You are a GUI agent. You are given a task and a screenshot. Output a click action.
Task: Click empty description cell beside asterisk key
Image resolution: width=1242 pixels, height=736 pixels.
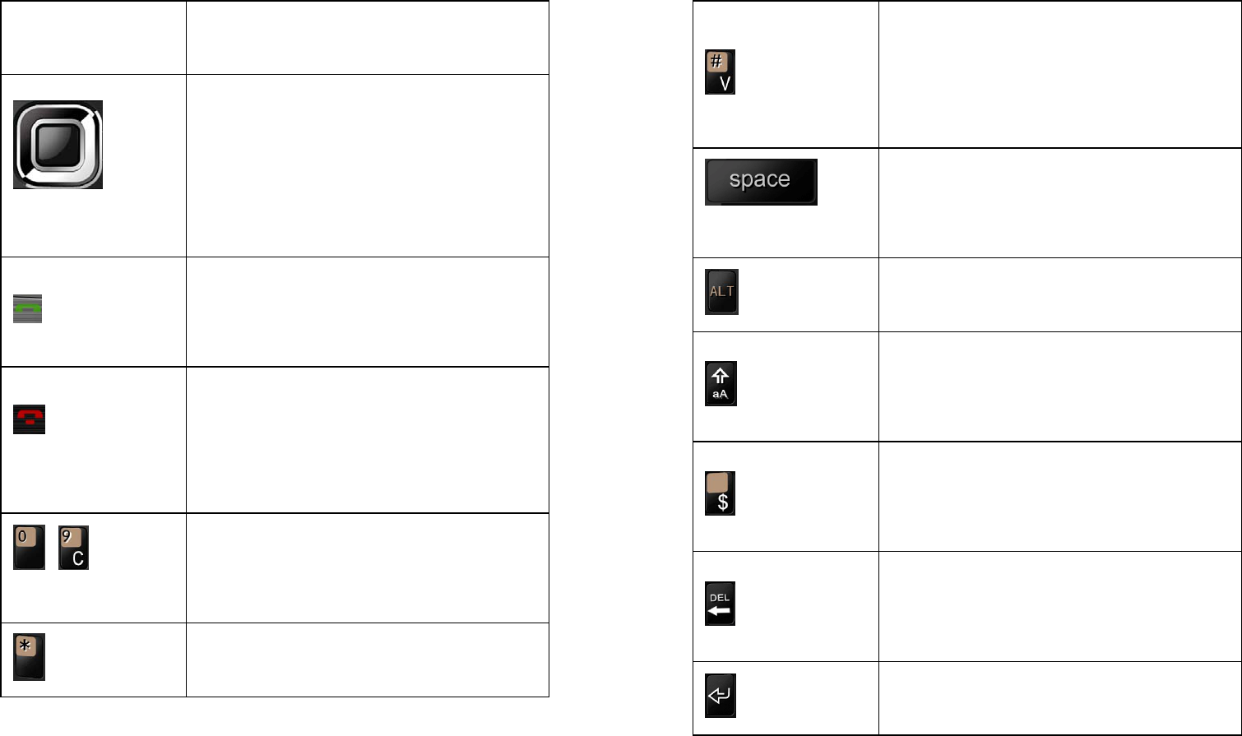click(x=367, y=660)
